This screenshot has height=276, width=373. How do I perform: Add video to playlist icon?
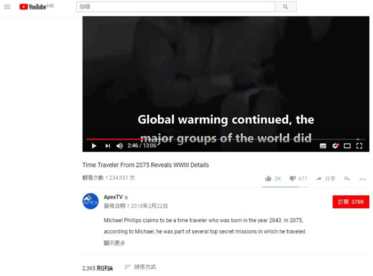click(x=347, y=179)
